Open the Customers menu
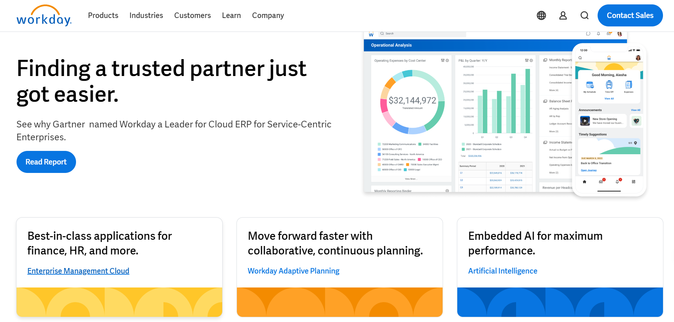Screen dimensions: 674x322 (x=192, y=15)
